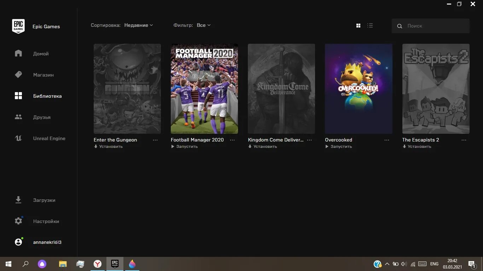
Task: Click the Overcooked title text
Action: pyautogui.click(x=338, y=140)
